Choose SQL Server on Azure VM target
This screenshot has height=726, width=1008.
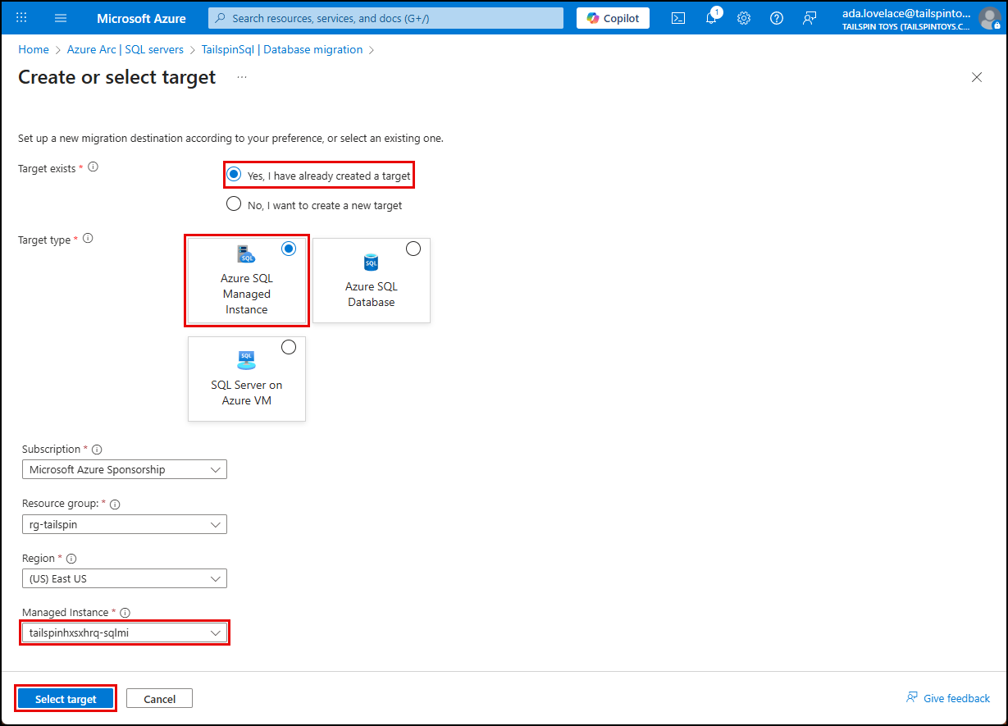(x=246, y=379)
